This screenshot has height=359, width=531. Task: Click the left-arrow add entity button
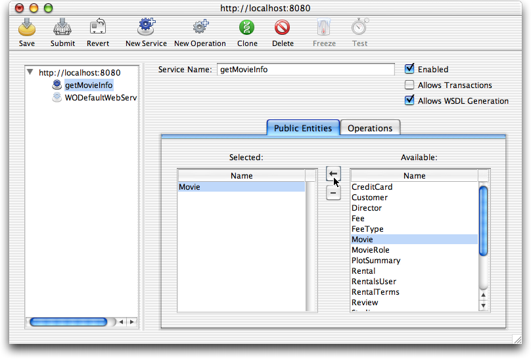coord(333,174)
